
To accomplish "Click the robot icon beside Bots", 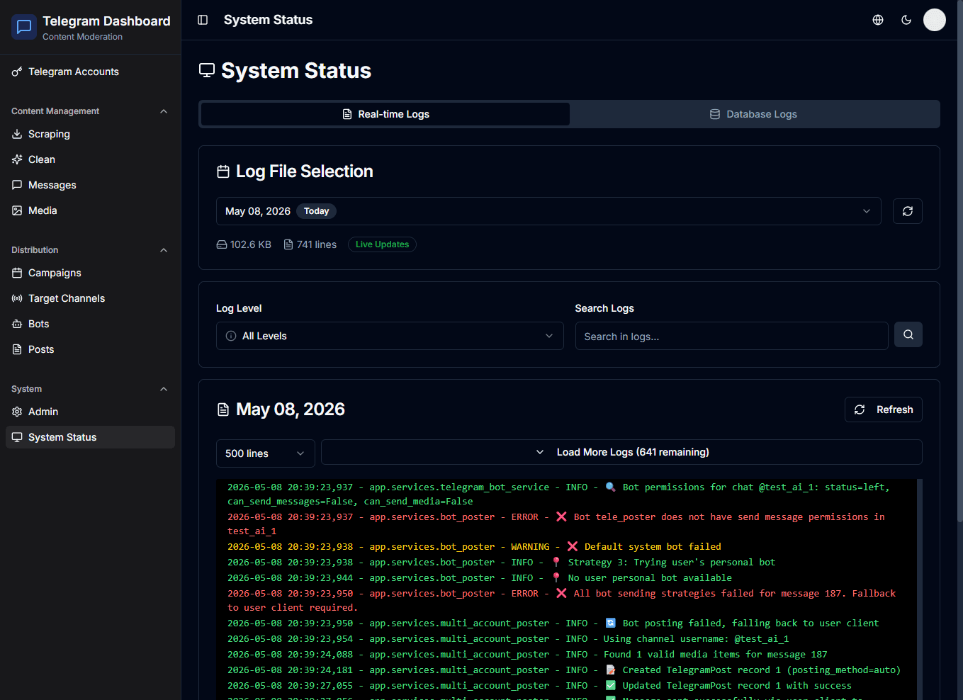I will click(17, 324).
